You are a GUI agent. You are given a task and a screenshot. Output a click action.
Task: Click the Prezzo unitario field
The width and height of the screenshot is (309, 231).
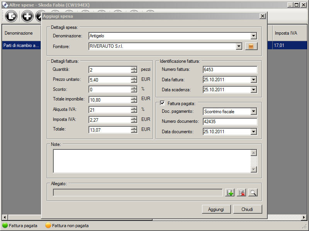(110, 80)
